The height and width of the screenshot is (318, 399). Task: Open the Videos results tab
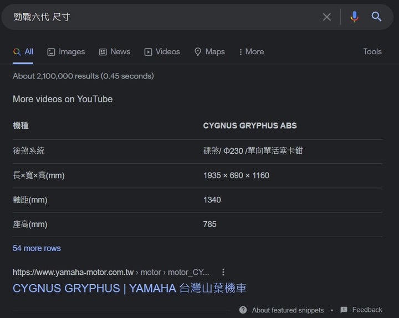pyautogui.click(x=162, y=52)
